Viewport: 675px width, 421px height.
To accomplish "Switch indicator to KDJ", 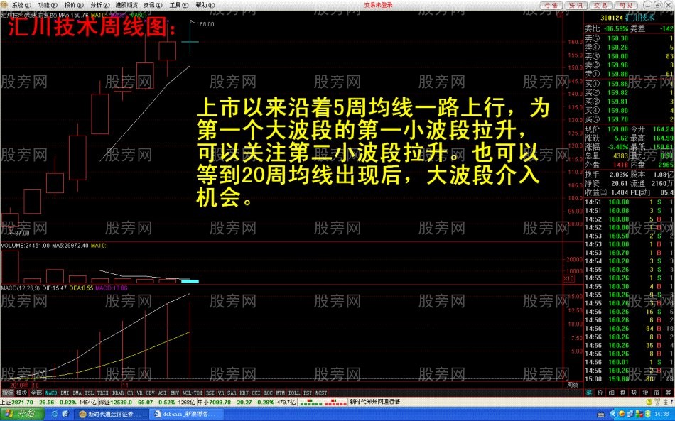I will (244, 393).
